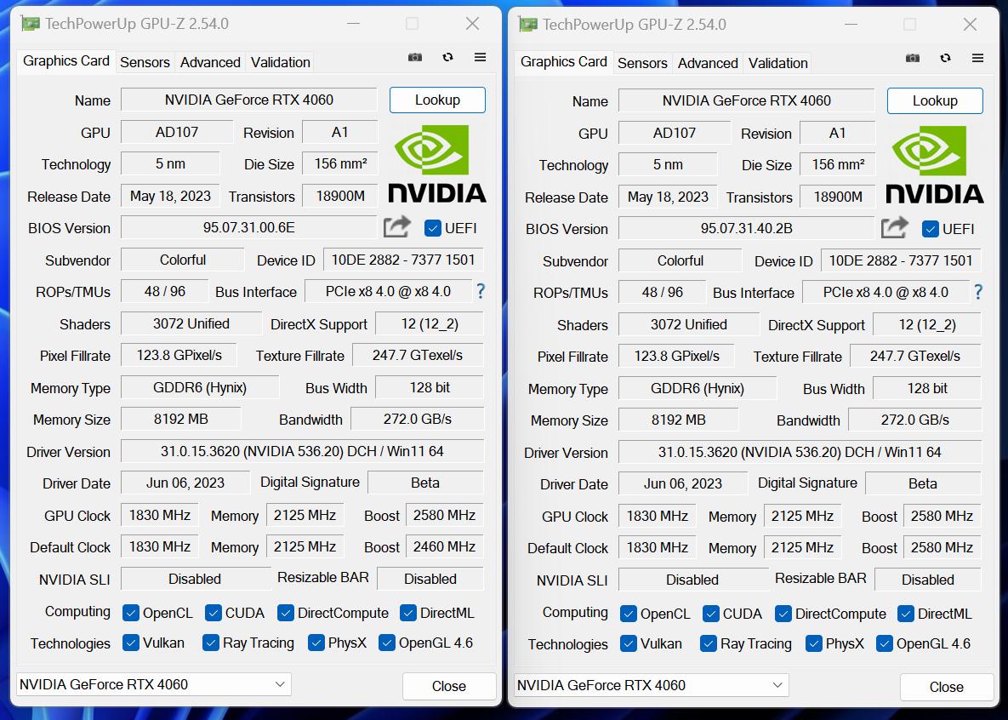Click the refresh icon in right window
The width and height of the screenshot is (1008, 720).
click(x=946, y=58)
